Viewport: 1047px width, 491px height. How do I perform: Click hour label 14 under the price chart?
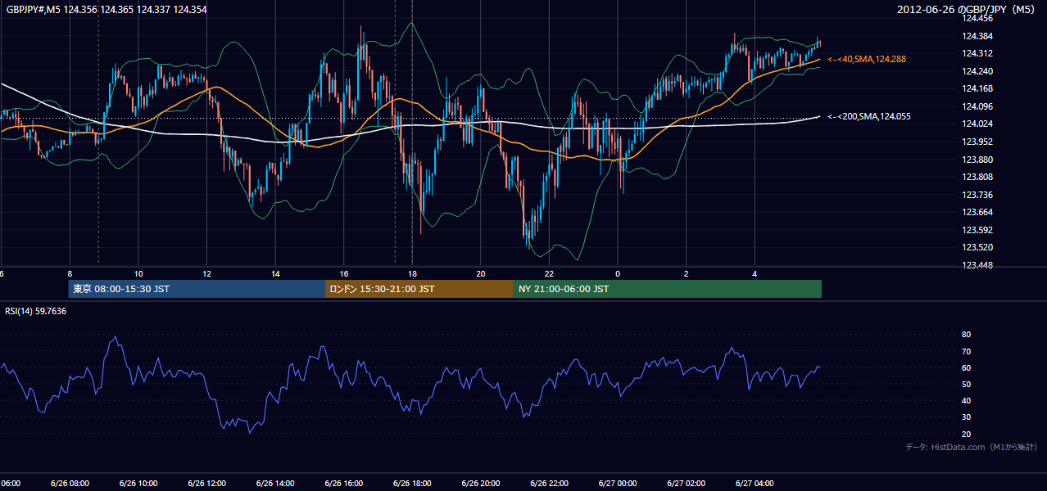[275, 273]
